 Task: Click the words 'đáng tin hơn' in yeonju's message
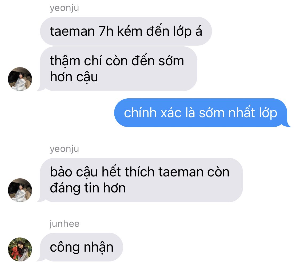click(88, 188)
